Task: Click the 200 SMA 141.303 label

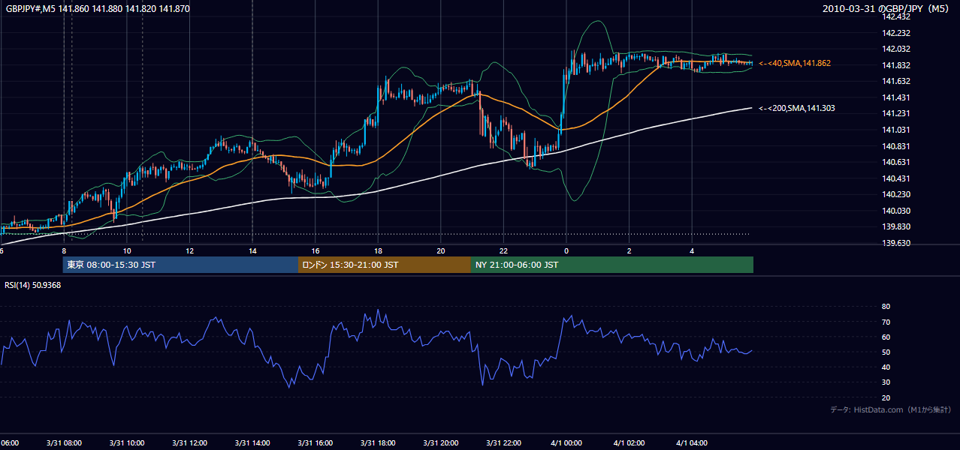Action: pos(796,109)
